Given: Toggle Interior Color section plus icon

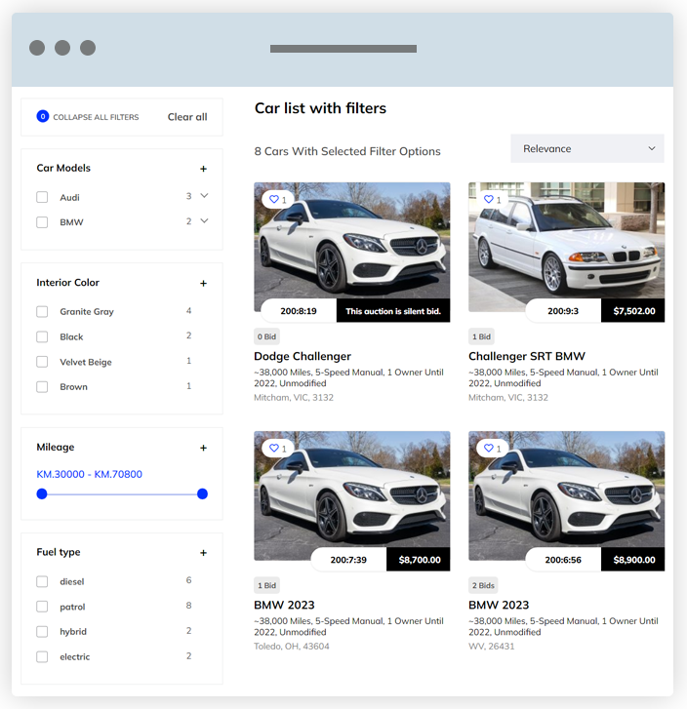Looking at the screenshot, I should pyautogui.click(x=203, y=283).
